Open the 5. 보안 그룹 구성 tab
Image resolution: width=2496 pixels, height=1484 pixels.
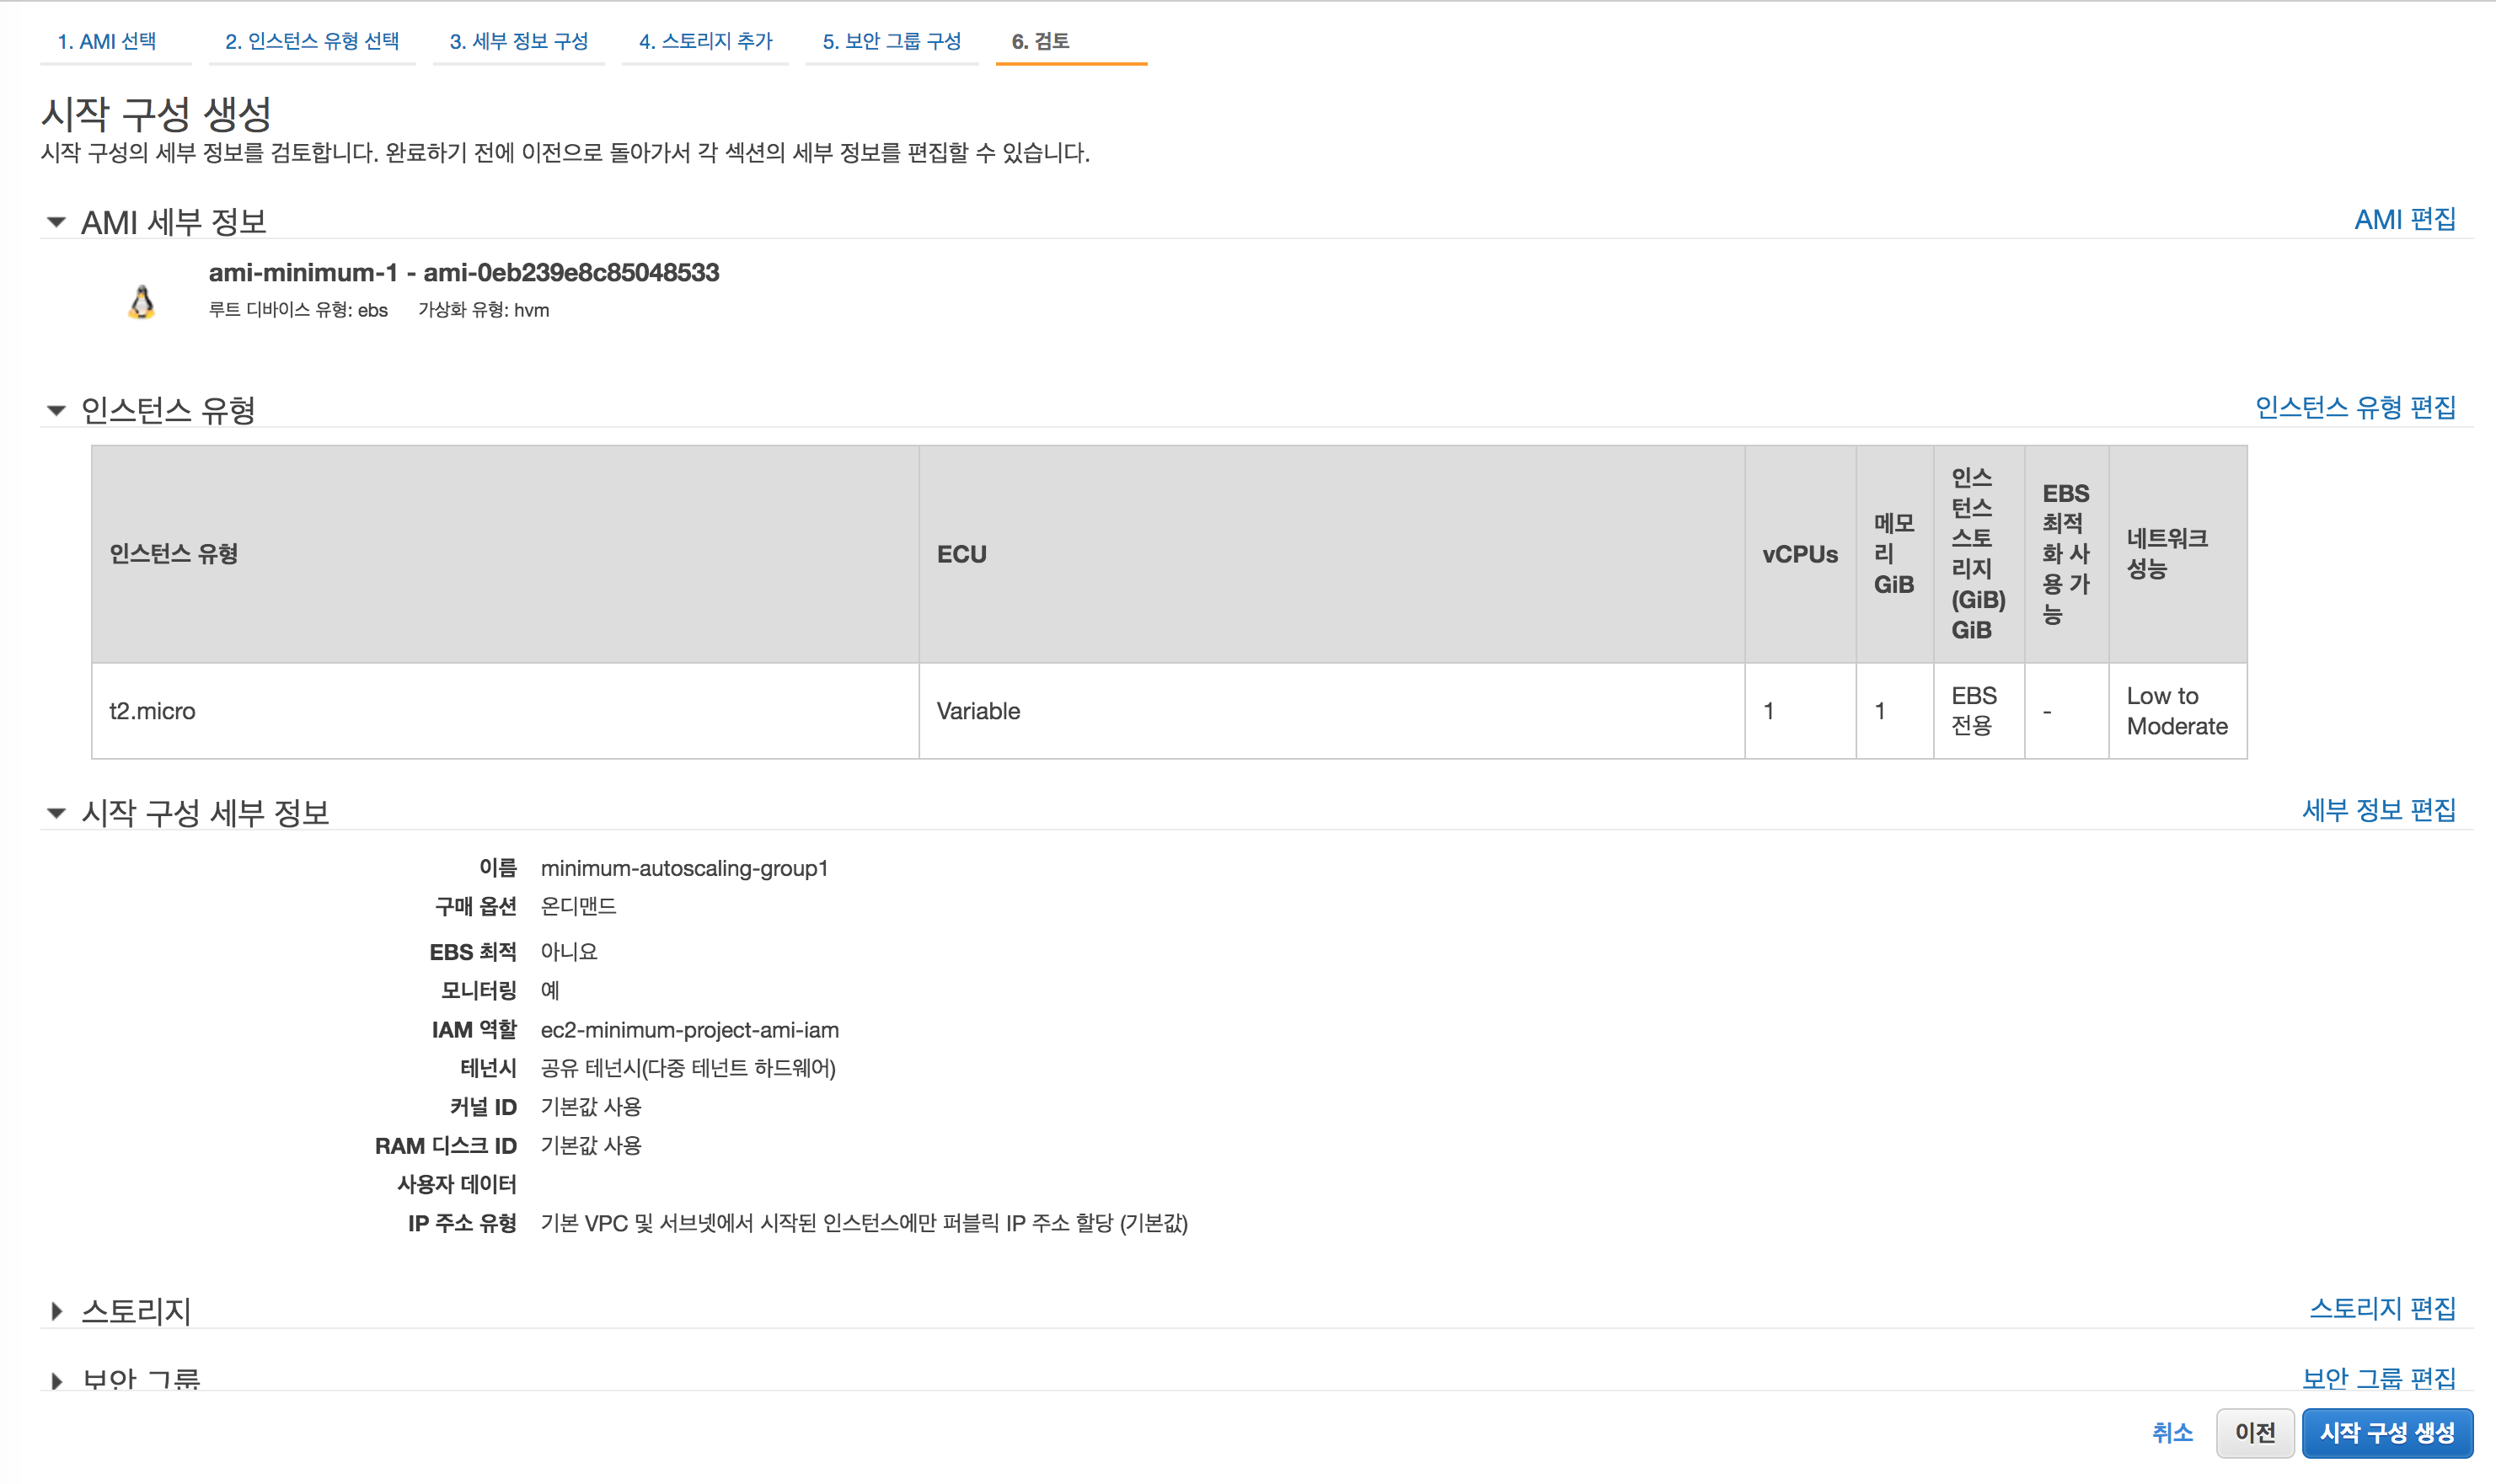pos(892,41)
